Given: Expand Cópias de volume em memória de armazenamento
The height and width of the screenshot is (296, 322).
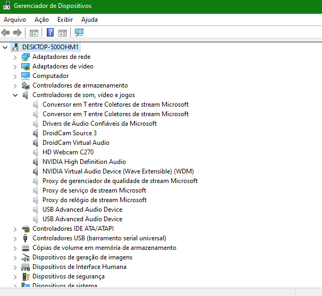Looking at the screenshot, I should pyautogui.click(x=15, y=248).
